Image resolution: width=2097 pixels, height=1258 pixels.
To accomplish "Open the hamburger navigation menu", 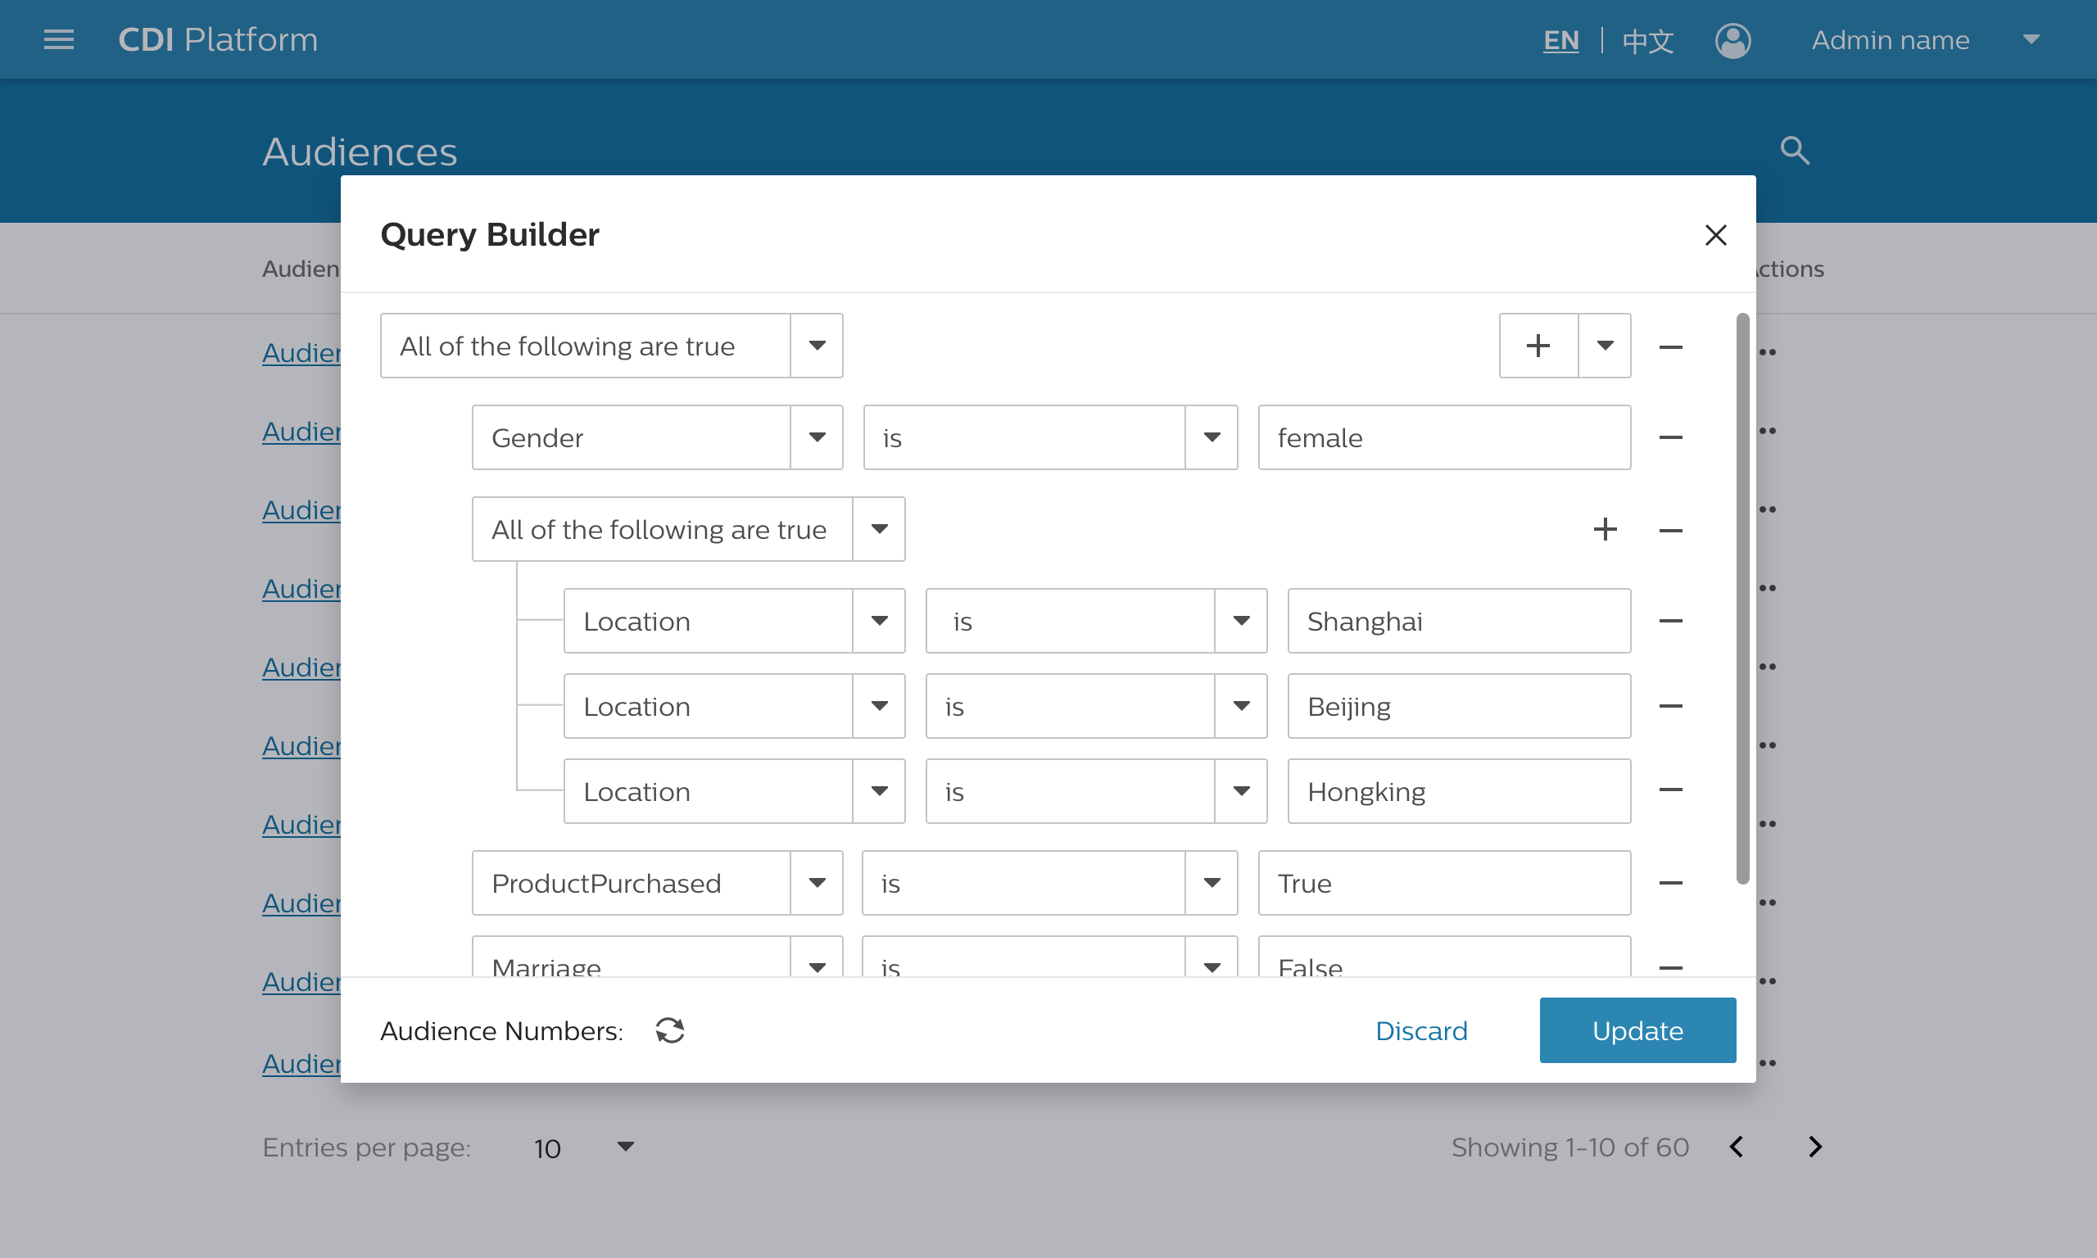I will 58,40.
